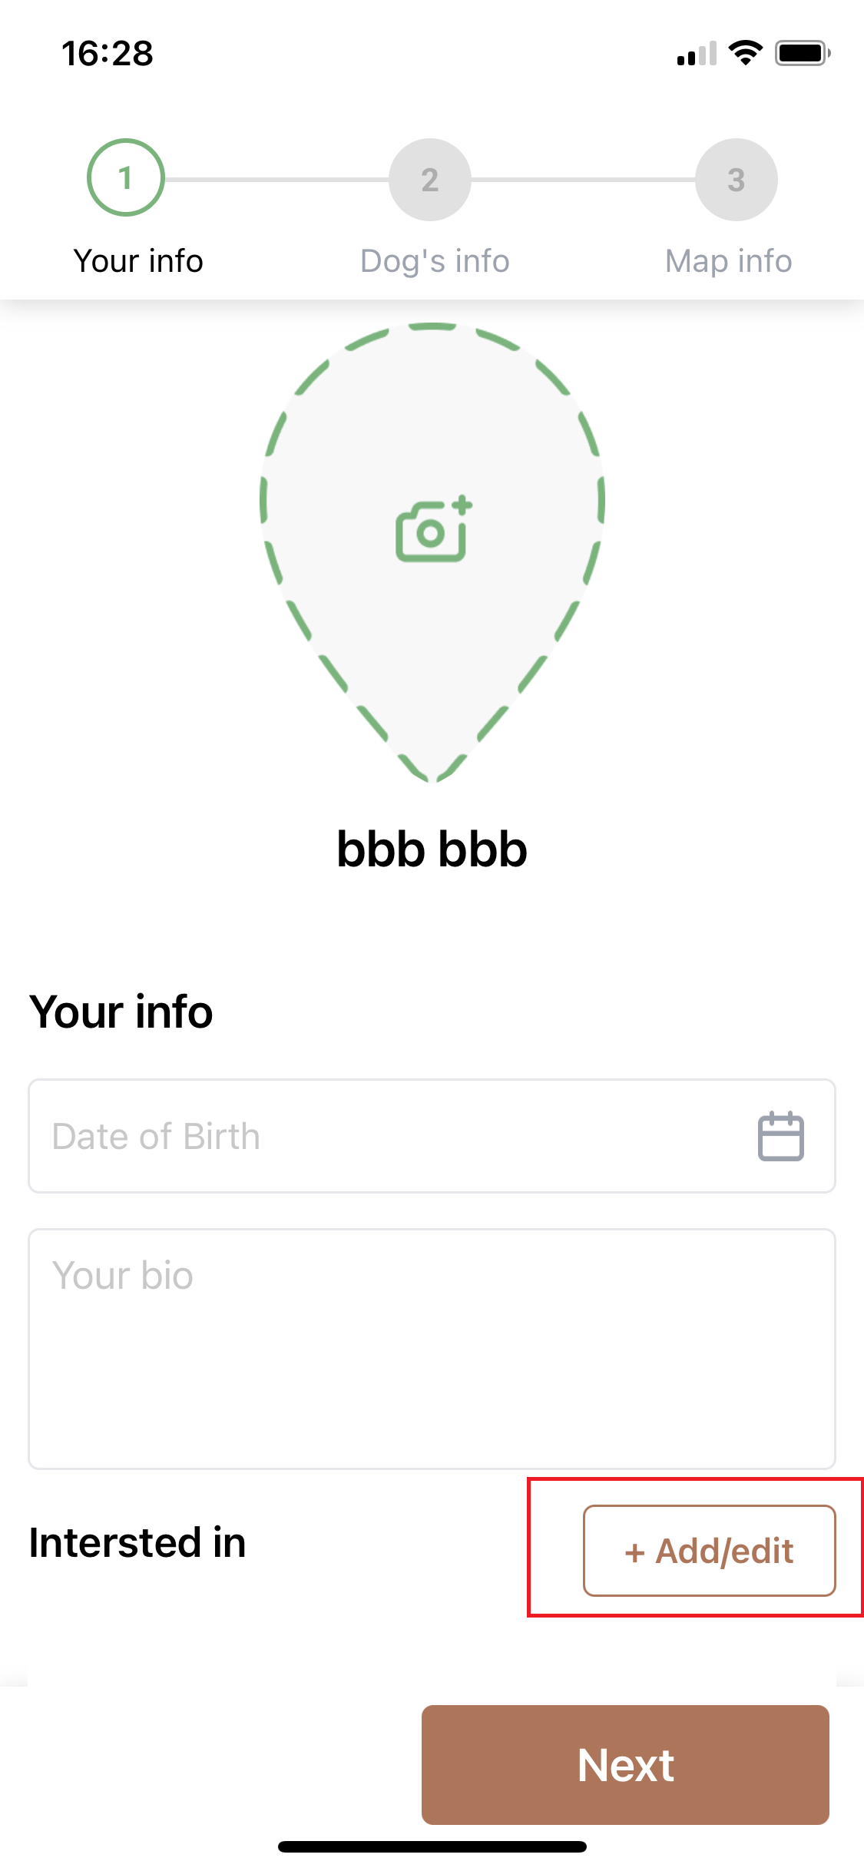Tap the battery status icon
Screen dimensions: 864x1871
[x=802, y=53]
